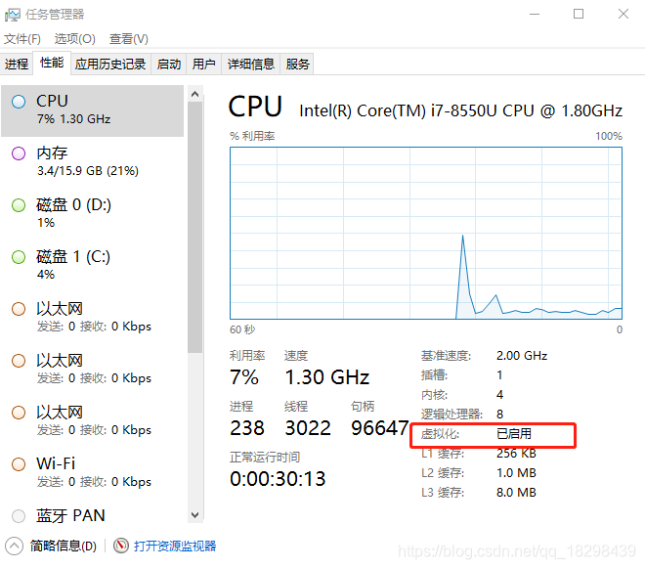Screen dimensions: 645x569
Task: Click the sidebar vertical scrollbar thumb
Action: coord(195,227)
